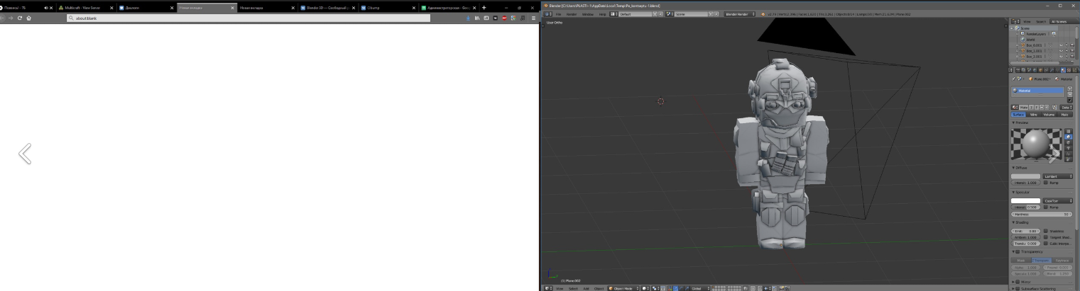The image size is (1080, 291).
Task: Toggle visibility eye of Box_1.001
Action: click(1061, 51)
